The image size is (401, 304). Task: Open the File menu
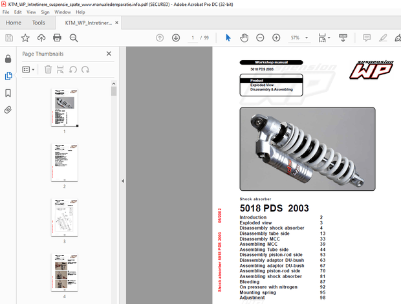[x=6, y=12]
